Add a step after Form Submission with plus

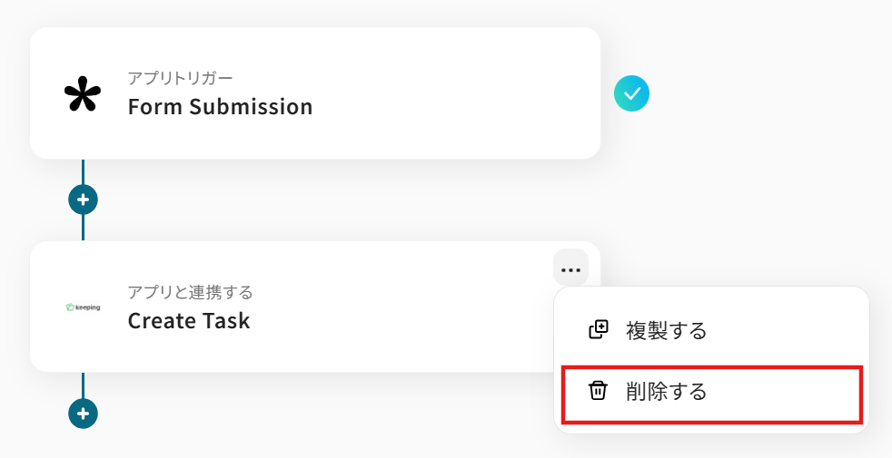coord(83,199)
